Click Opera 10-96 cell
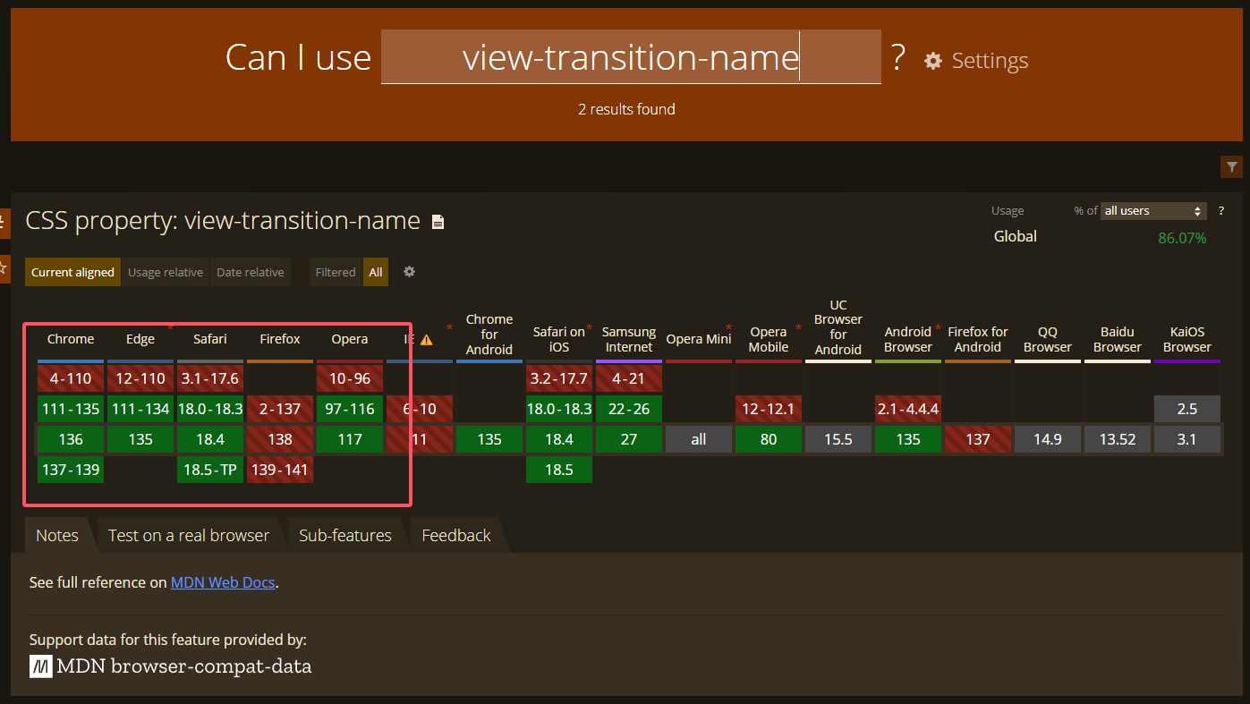The width and height of the screenshot is (1250, 704). click(350, 378)
